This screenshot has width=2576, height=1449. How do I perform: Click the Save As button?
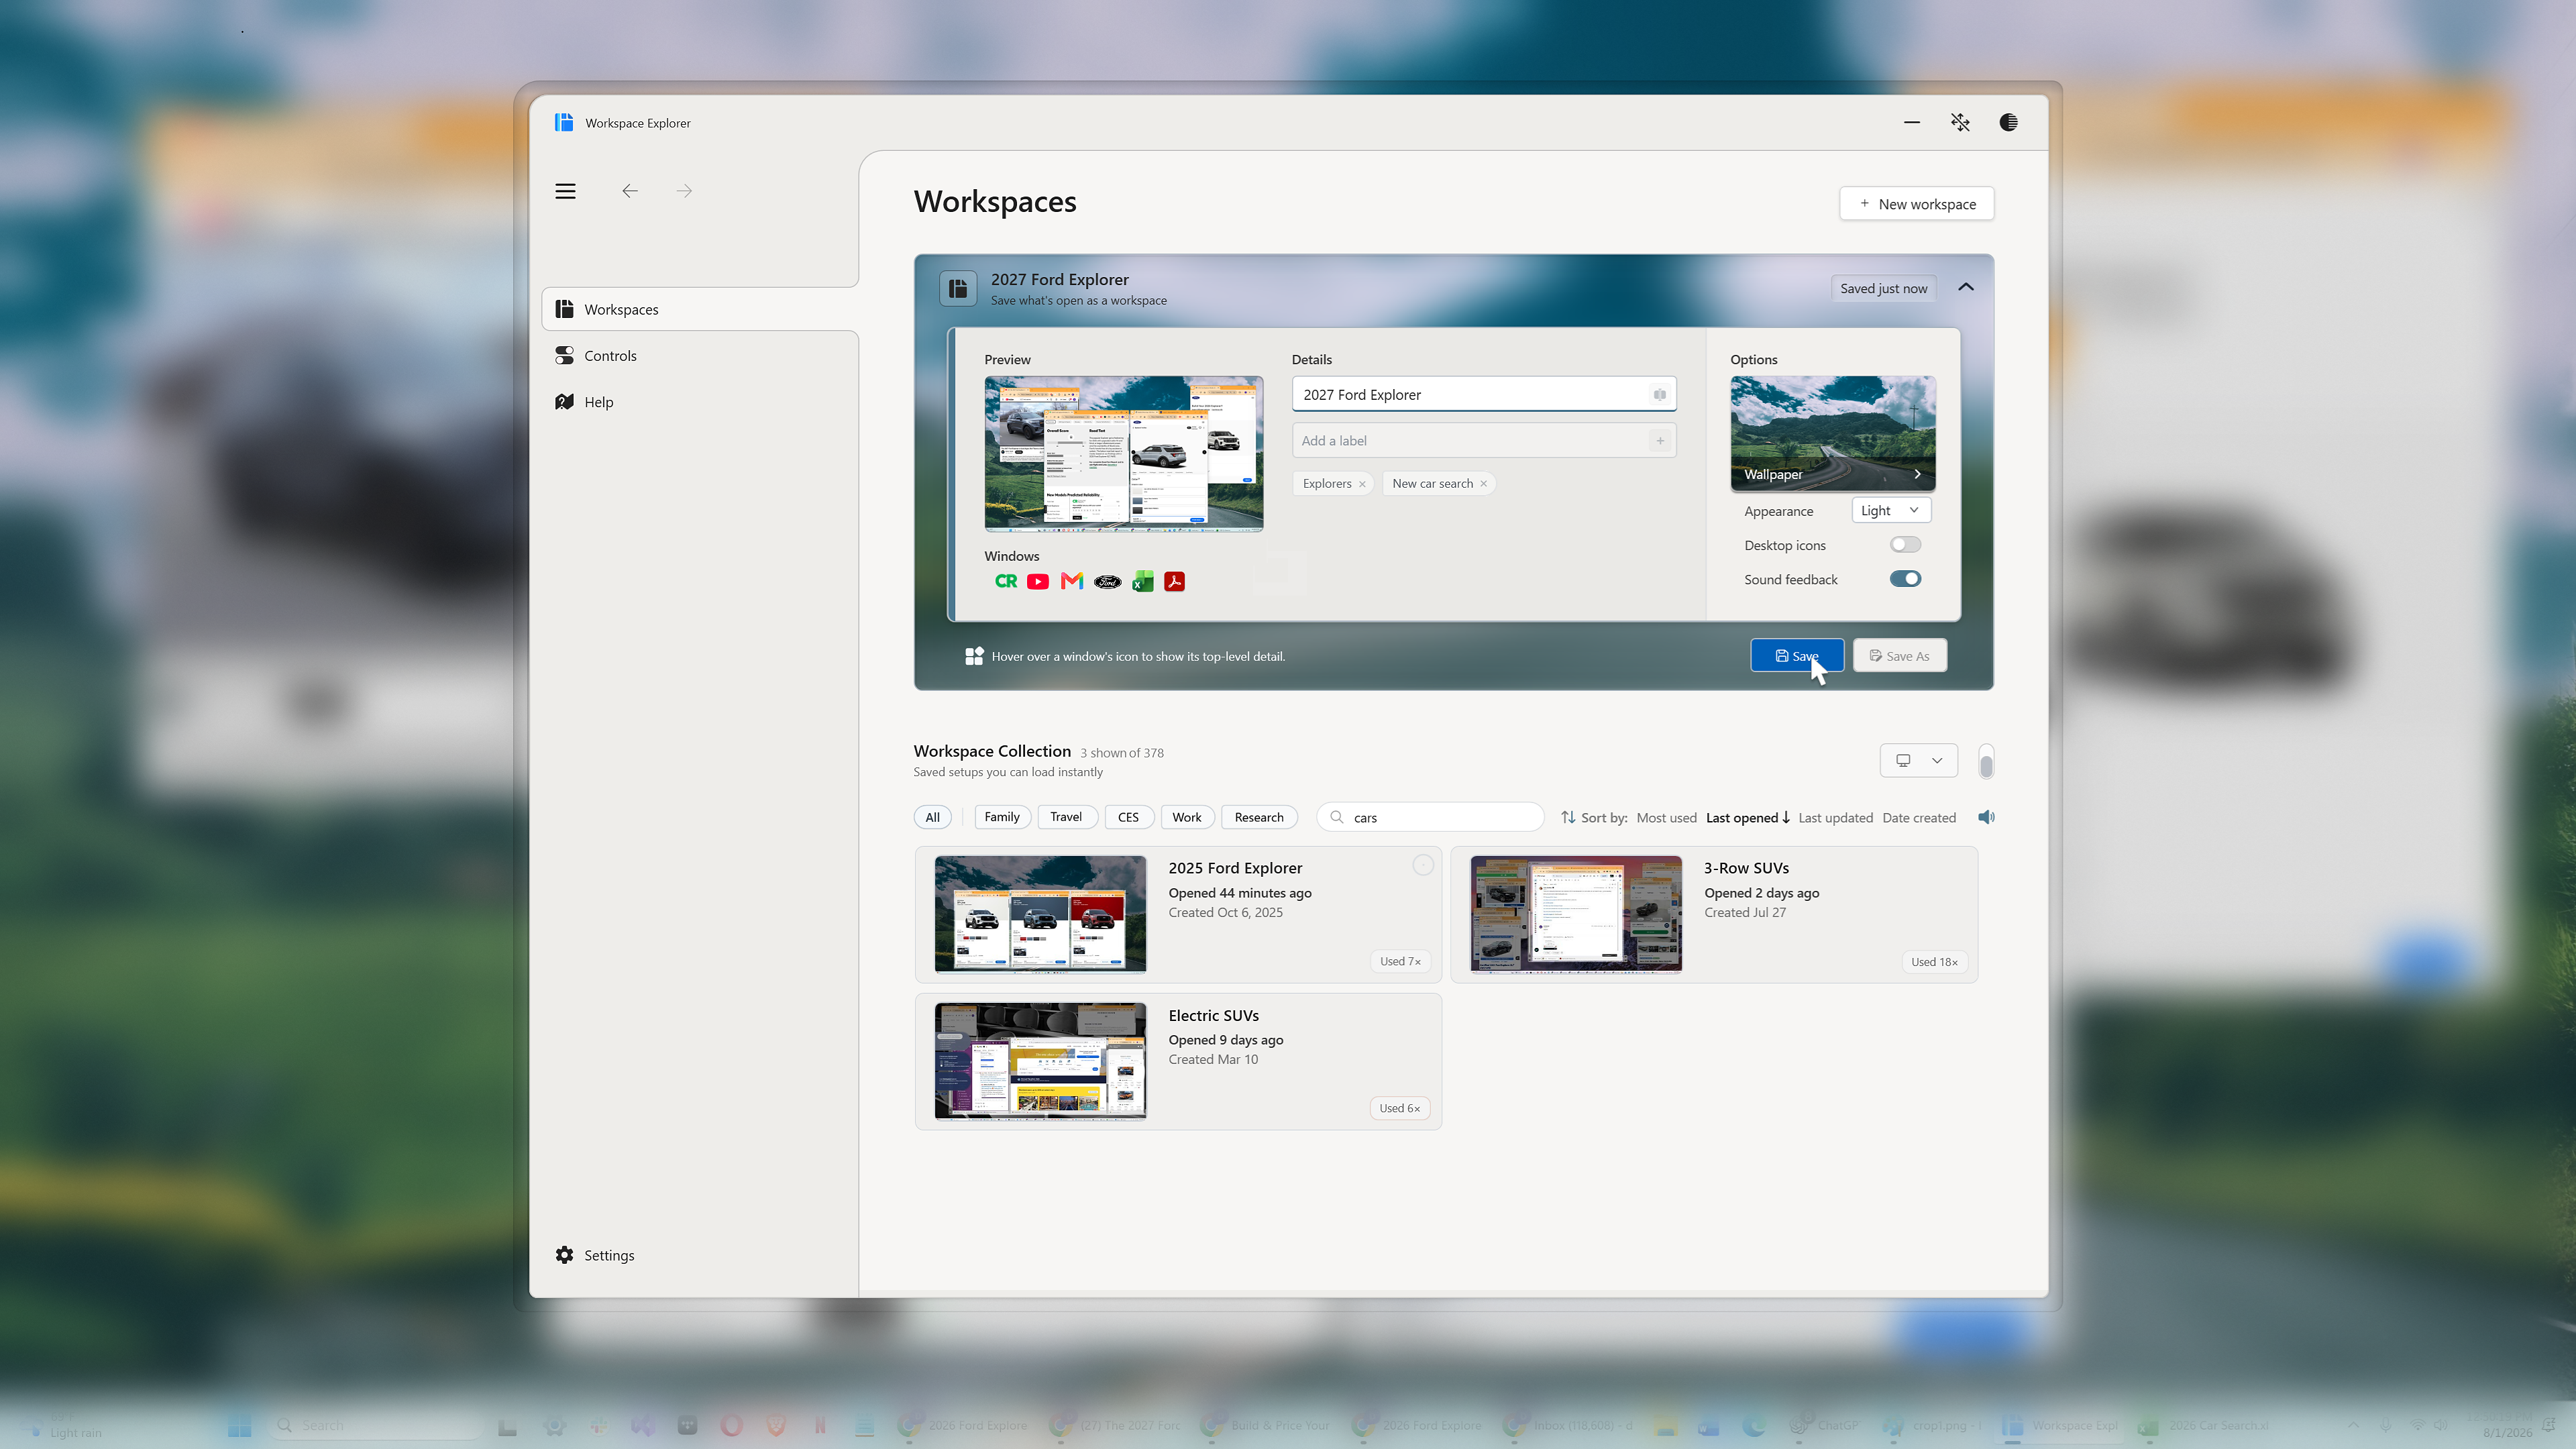pos(1900,656)
